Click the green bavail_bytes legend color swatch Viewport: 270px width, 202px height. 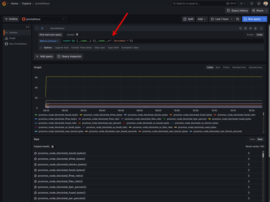pos(36,115)
